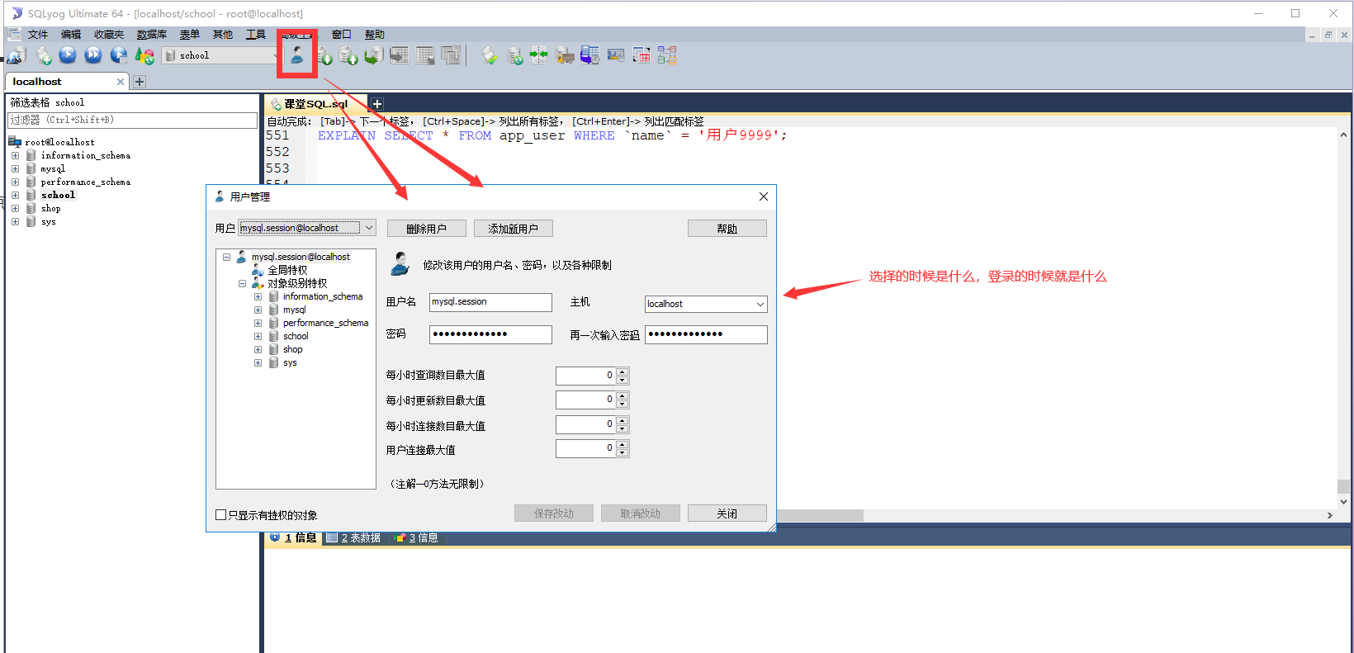The image size is (1354, 653).
Task: Collapse 对象级别特权 node in dialog
Action: 242,283
